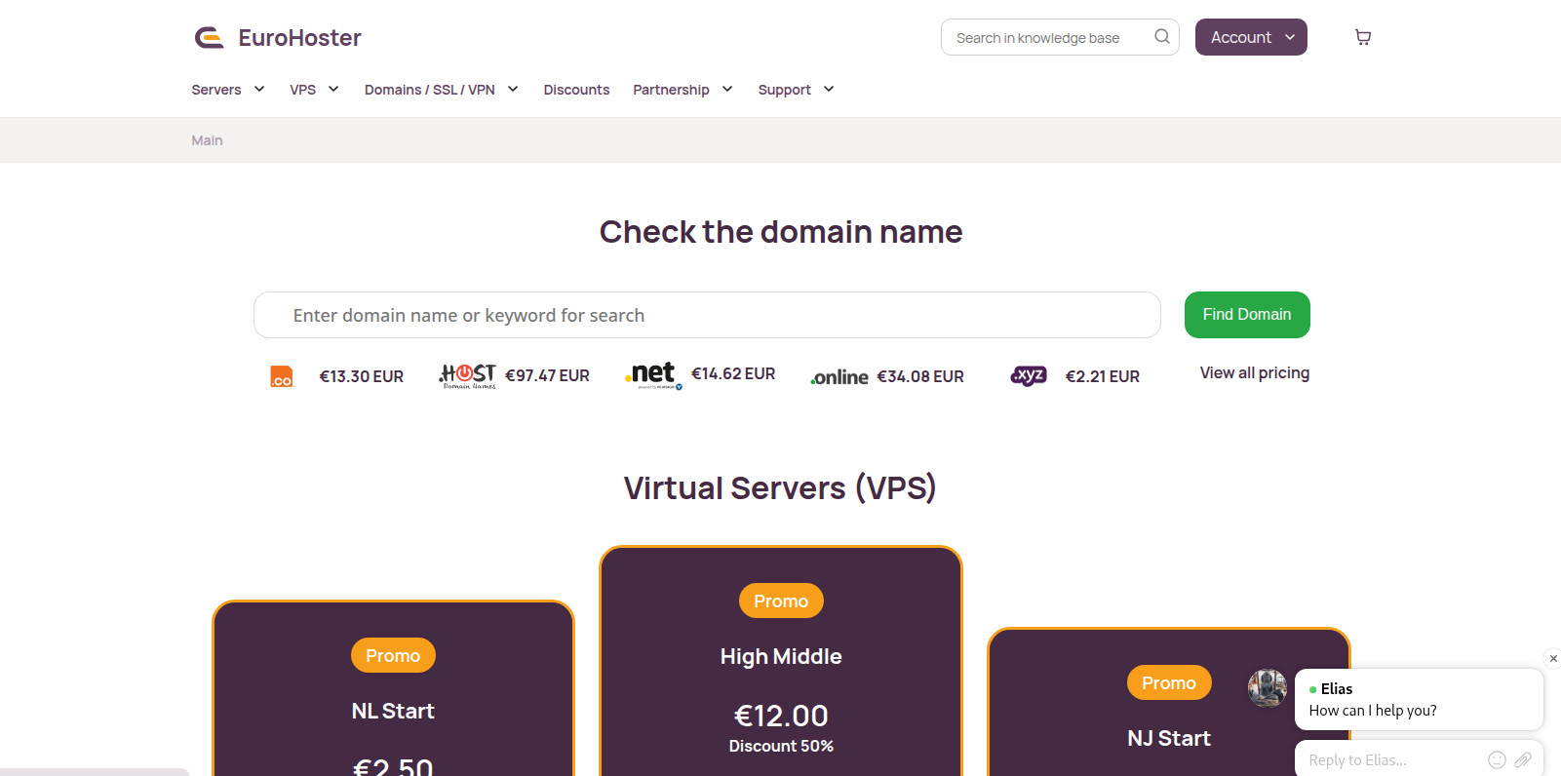Open the emoji picker in chat
The image size is (1561, 776).
coord(1497,759)
